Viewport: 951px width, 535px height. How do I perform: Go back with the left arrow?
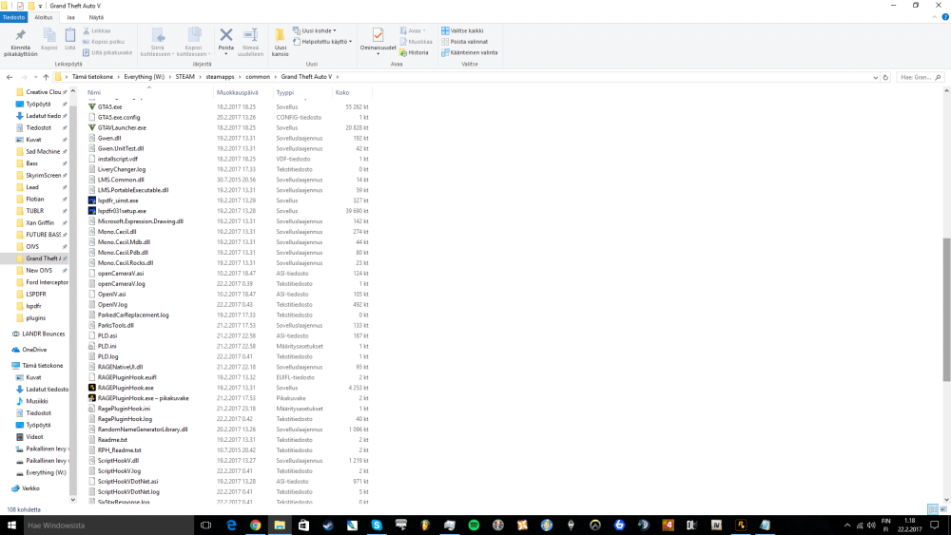tap(10, 77)
